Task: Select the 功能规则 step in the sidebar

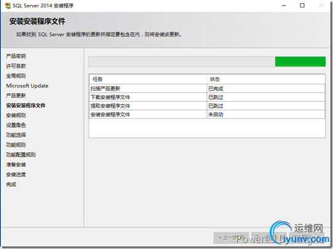Action: (16, 145)
